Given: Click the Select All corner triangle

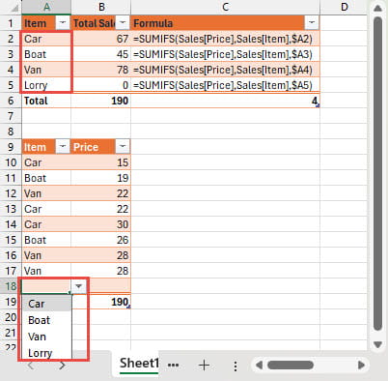Looking at the screenshot, I should 14,8.
